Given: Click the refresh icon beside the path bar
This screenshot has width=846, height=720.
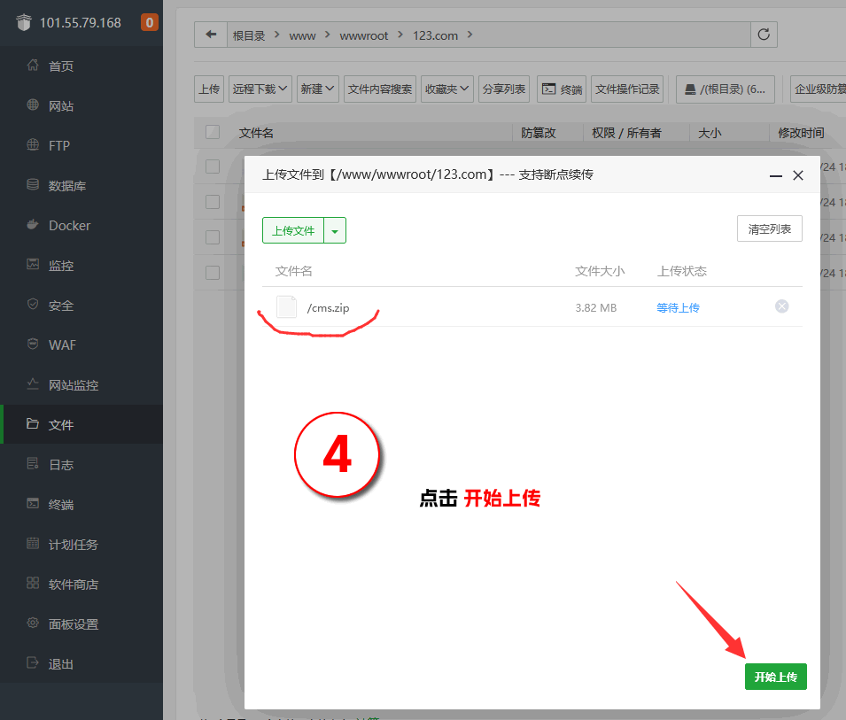Looking at the screenshot, I should point(764,35).
